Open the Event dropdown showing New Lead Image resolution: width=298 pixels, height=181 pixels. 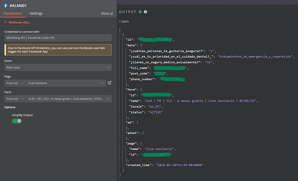point(58,68)
